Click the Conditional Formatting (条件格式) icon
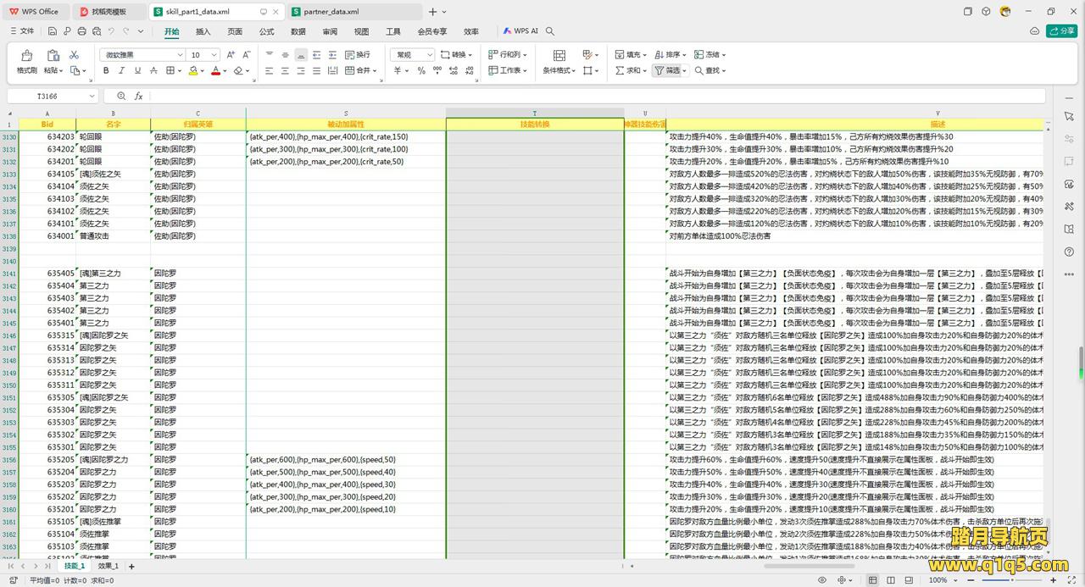This screenshot has height=587, width=1085. click(559, 56)
